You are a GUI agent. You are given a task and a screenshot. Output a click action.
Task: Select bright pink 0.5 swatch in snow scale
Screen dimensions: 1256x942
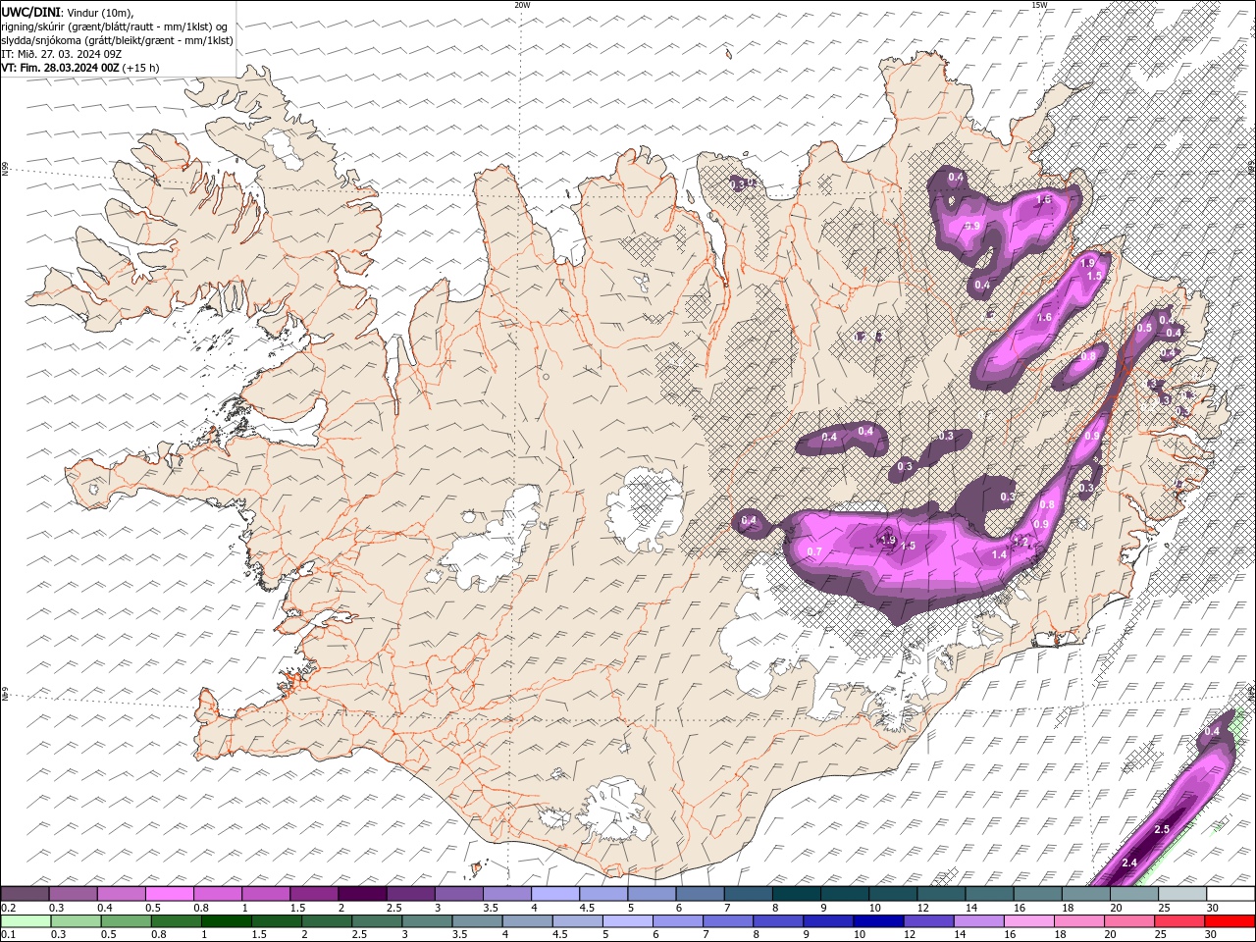(x=169, y=894)
